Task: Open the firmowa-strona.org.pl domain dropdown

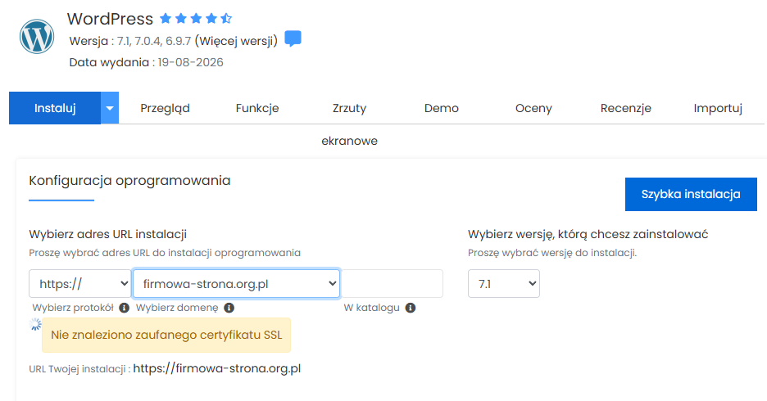Action: coord(236,284)
